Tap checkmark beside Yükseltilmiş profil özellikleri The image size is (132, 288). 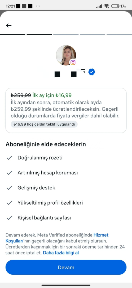[x=9, y=203]
